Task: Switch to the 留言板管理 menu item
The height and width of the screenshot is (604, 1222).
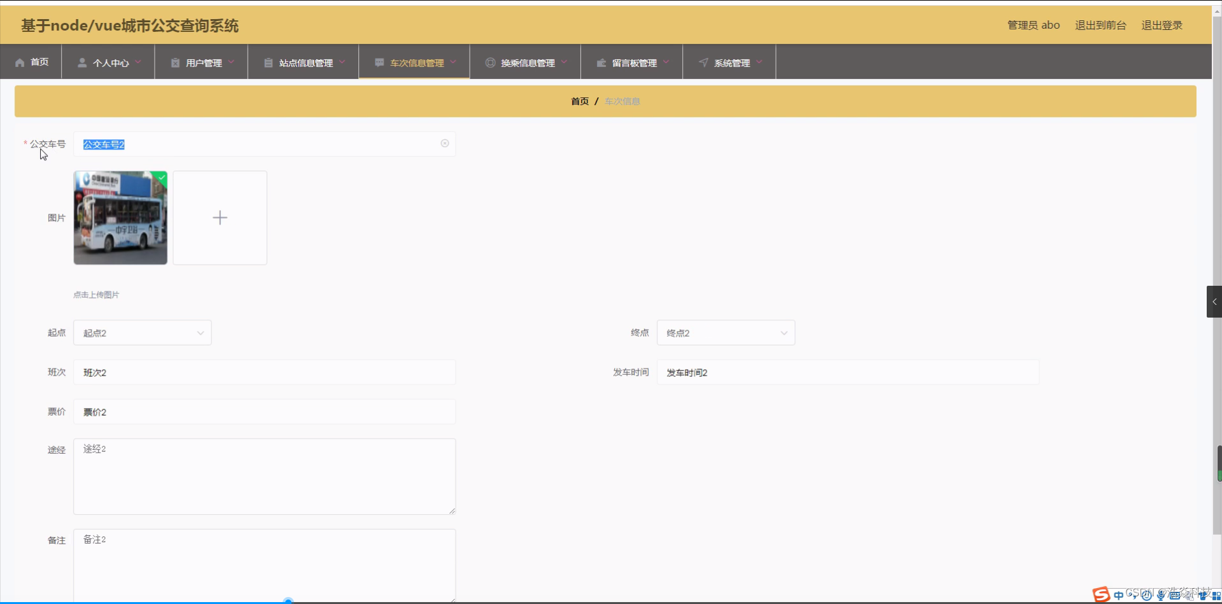Action: coord(634,62)
